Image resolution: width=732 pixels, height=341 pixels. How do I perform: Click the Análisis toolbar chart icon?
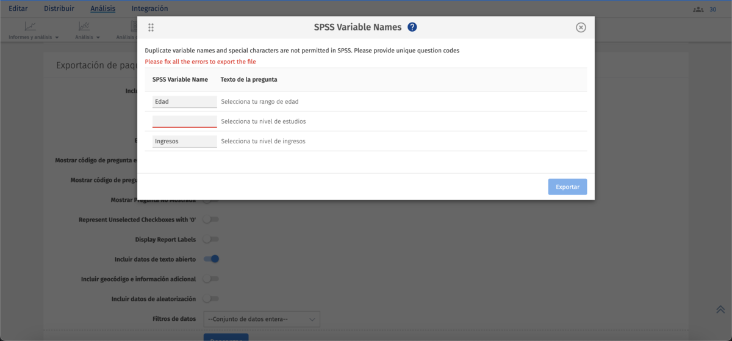(84, 26)
